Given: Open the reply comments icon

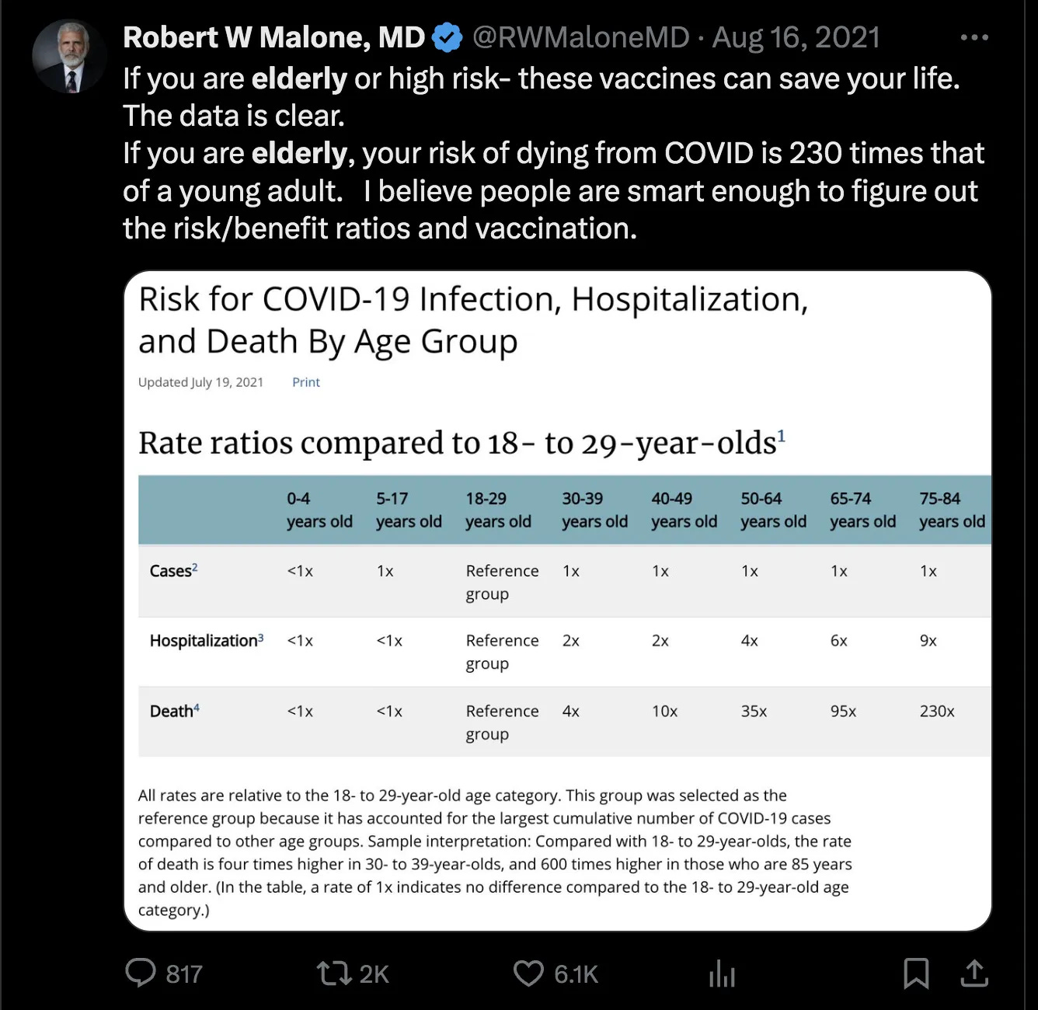Looking at the screenshot, I should pos(141,973).
